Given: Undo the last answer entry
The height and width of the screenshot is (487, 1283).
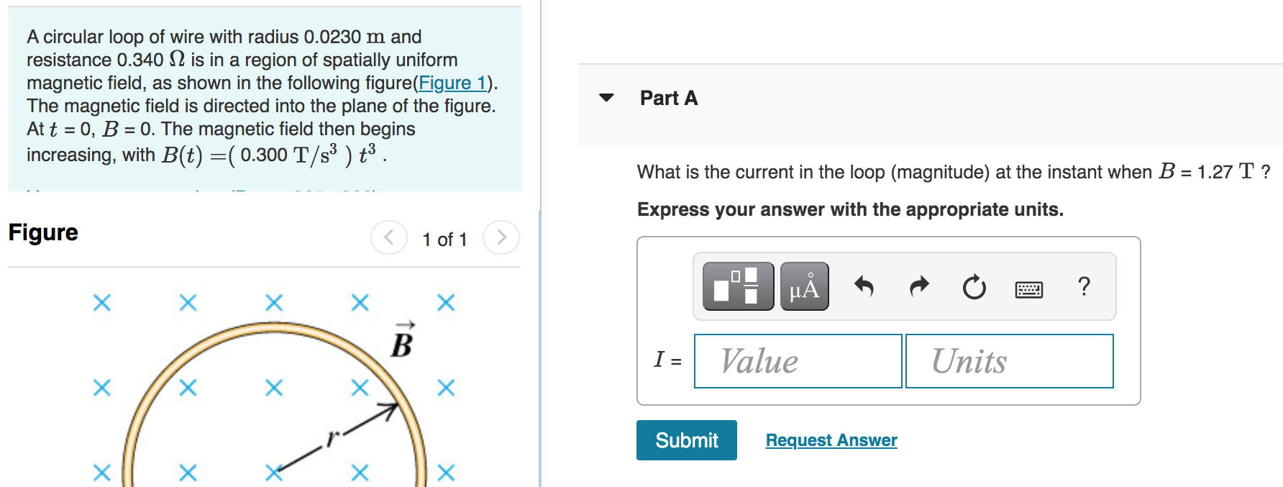Looking at the screenshot, I should [864, 286].
